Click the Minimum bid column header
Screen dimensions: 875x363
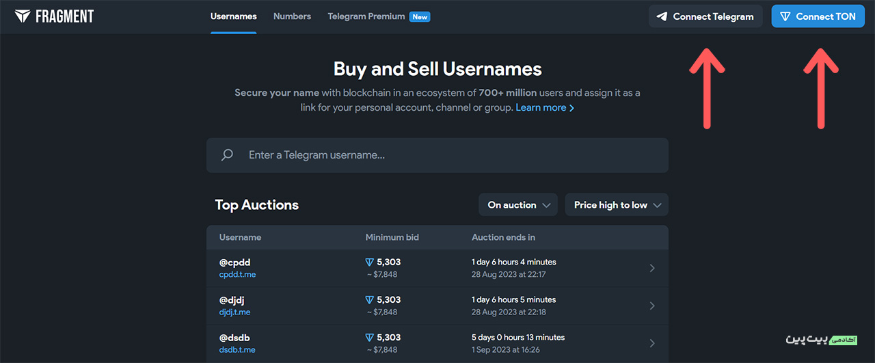click(x=392, y=237)
